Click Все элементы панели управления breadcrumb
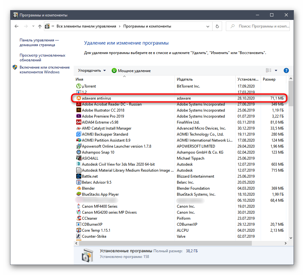This screenshot has height=275, width=304. point(86,26)
